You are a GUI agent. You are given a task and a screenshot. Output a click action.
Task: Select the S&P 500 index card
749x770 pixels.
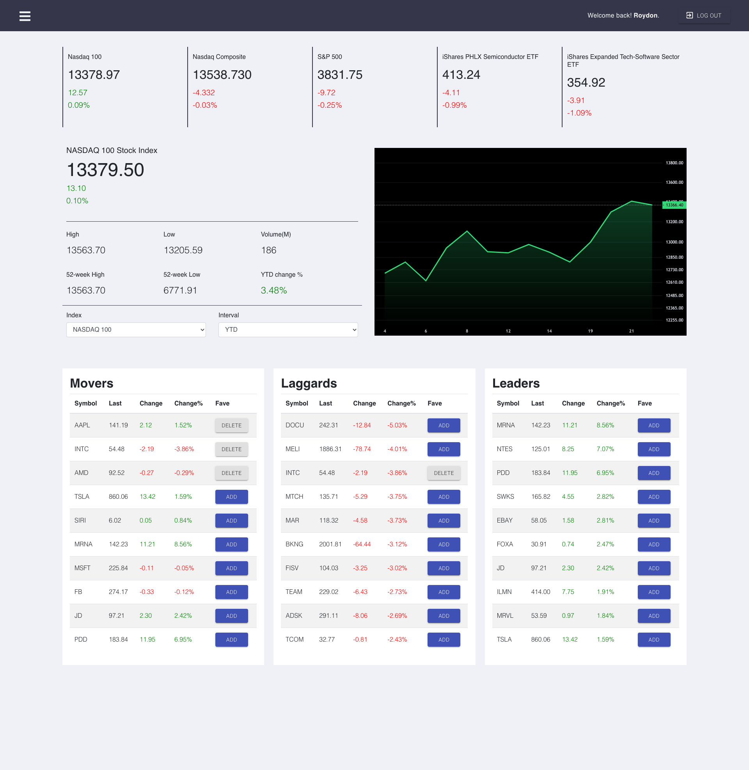click(374, 87)
